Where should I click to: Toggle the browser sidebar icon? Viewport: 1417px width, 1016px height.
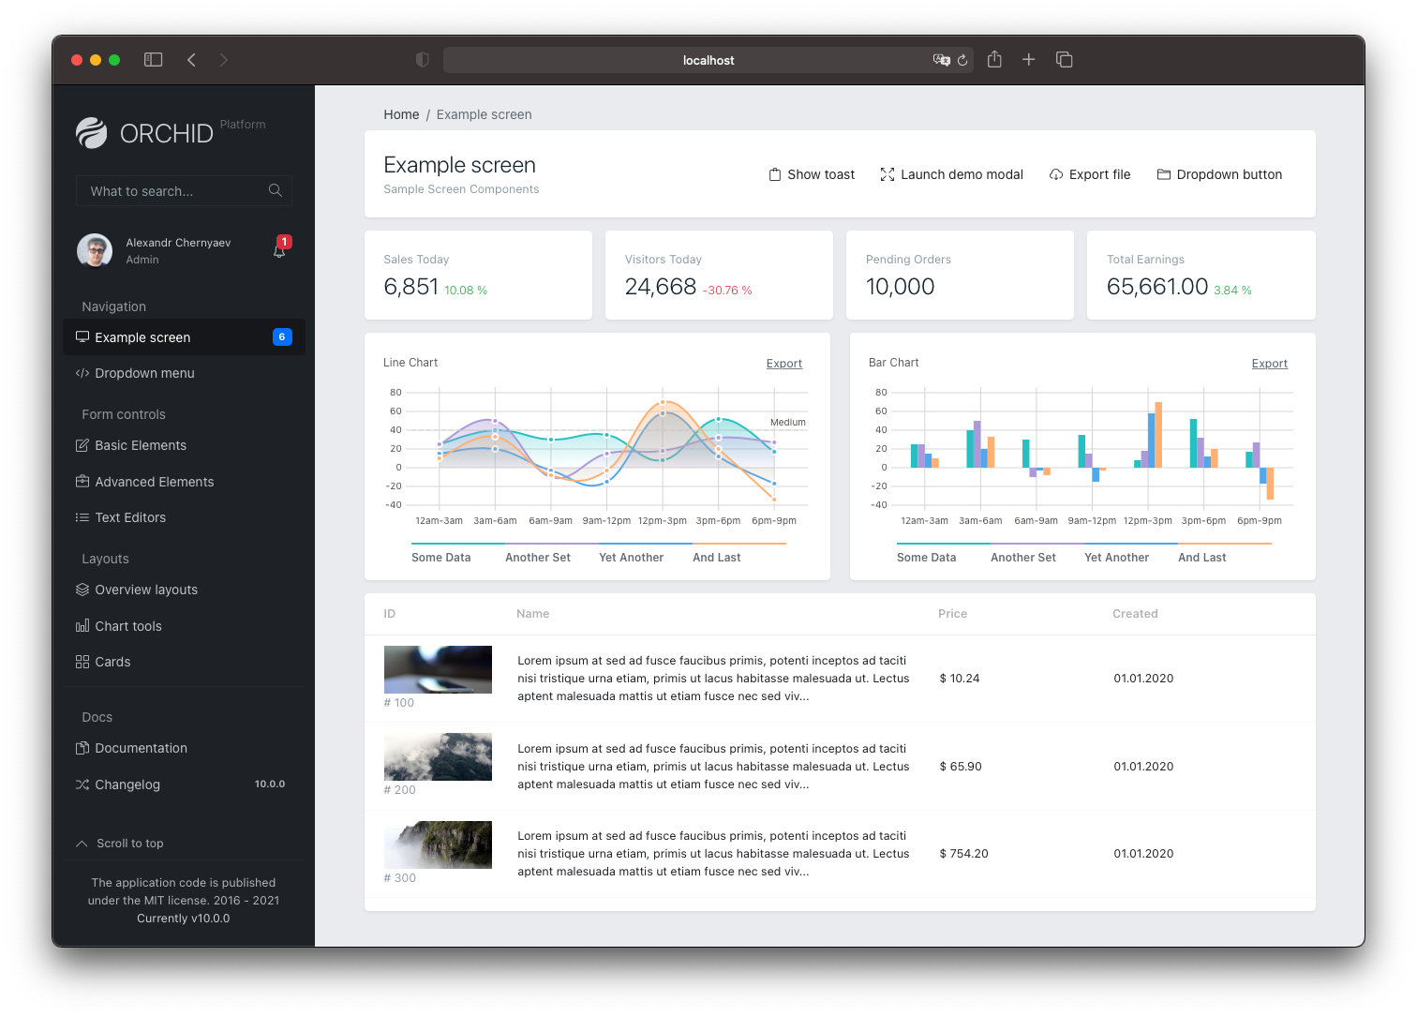tap(154, 60)
